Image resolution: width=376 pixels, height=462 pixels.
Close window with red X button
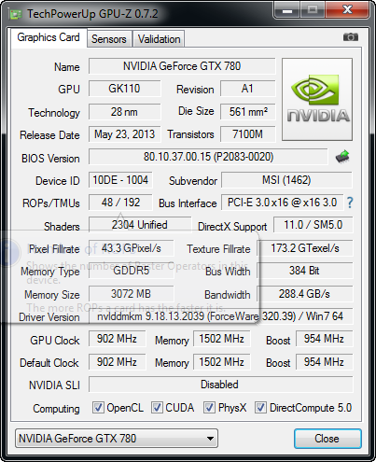tap(347, 10)
